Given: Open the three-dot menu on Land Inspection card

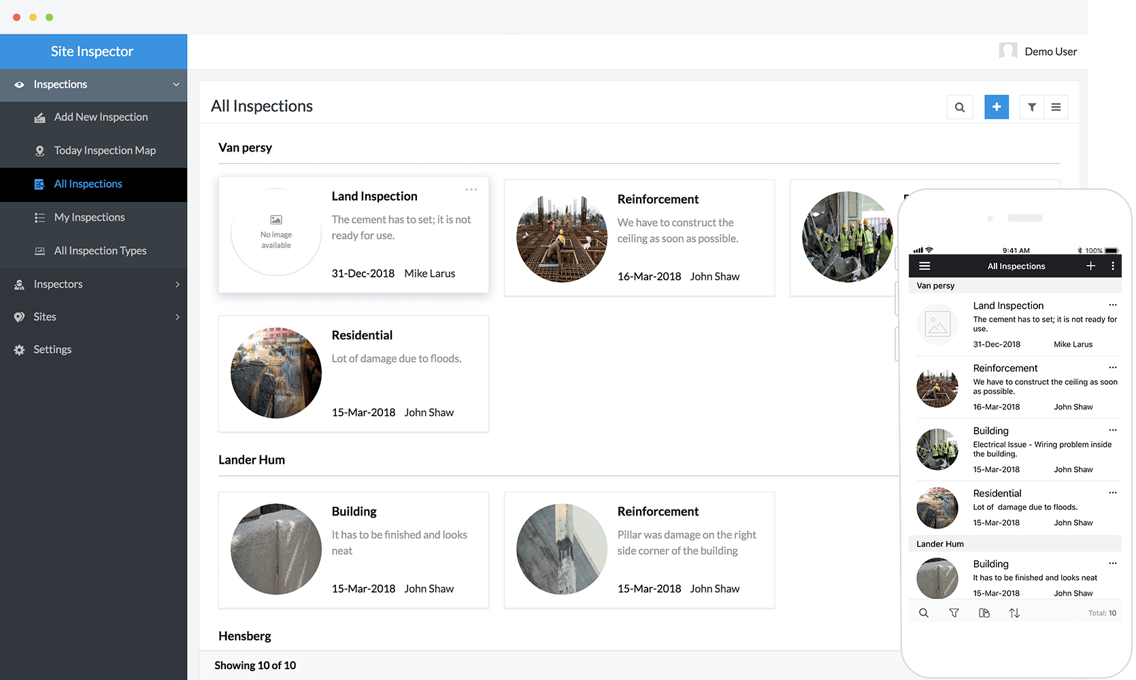Looking at the screenshot, I should (x=471, y=189).
